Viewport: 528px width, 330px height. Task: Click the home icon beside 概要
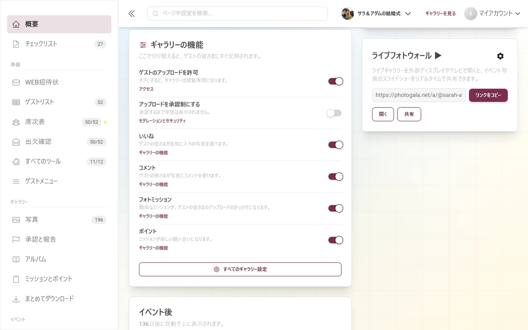click(16, 24)
